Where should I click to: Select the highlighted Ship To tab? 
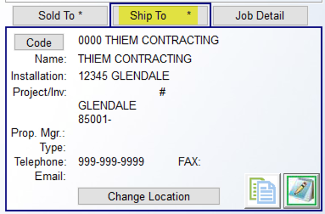(160, 16)
